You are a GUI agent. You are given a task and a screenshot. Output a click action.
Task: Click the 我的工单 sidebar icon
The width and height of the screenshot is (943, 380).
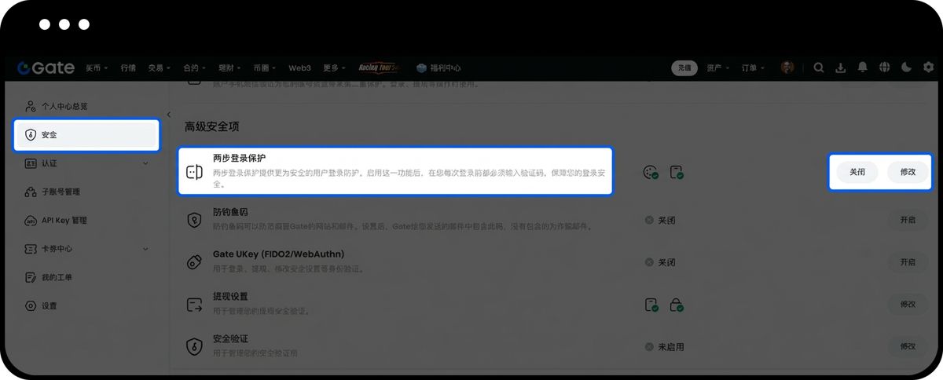pos(31,277)
